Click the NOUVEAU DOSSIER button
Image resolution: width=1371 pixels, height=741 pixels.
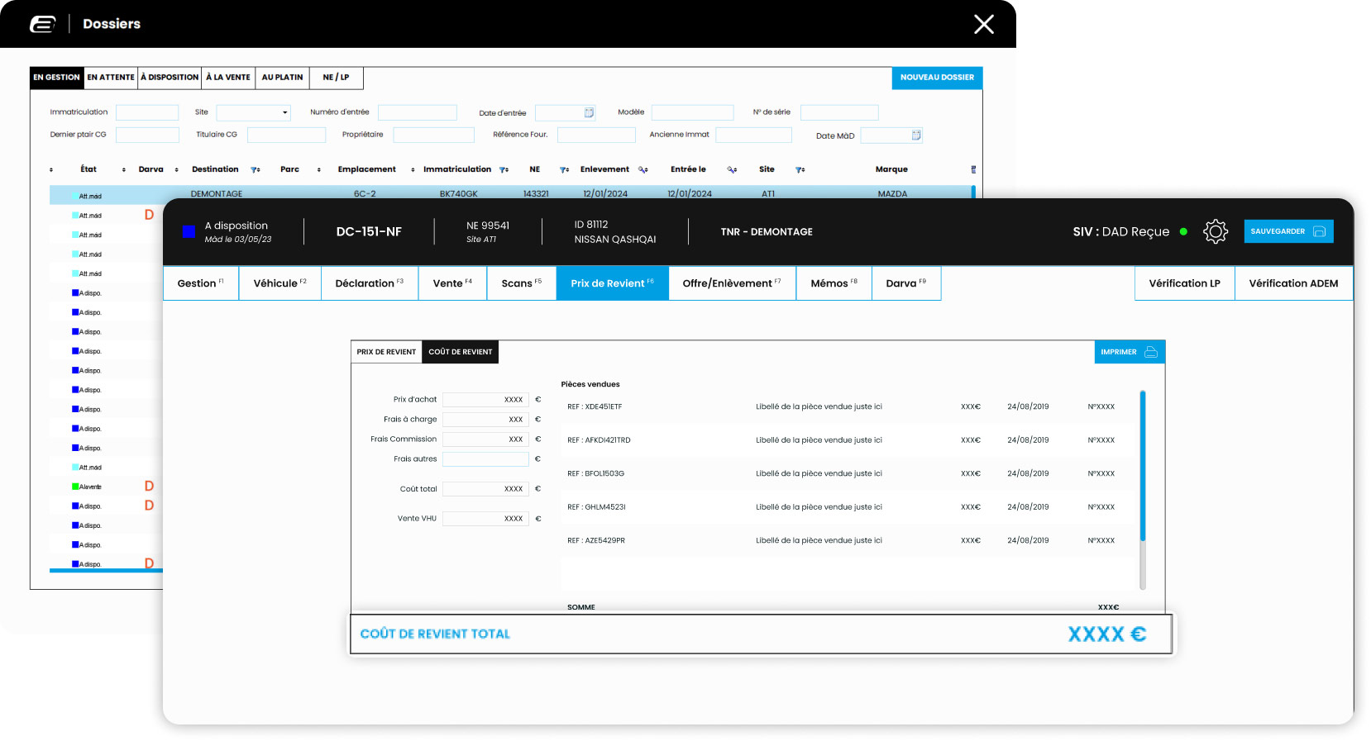pos(937,78)
